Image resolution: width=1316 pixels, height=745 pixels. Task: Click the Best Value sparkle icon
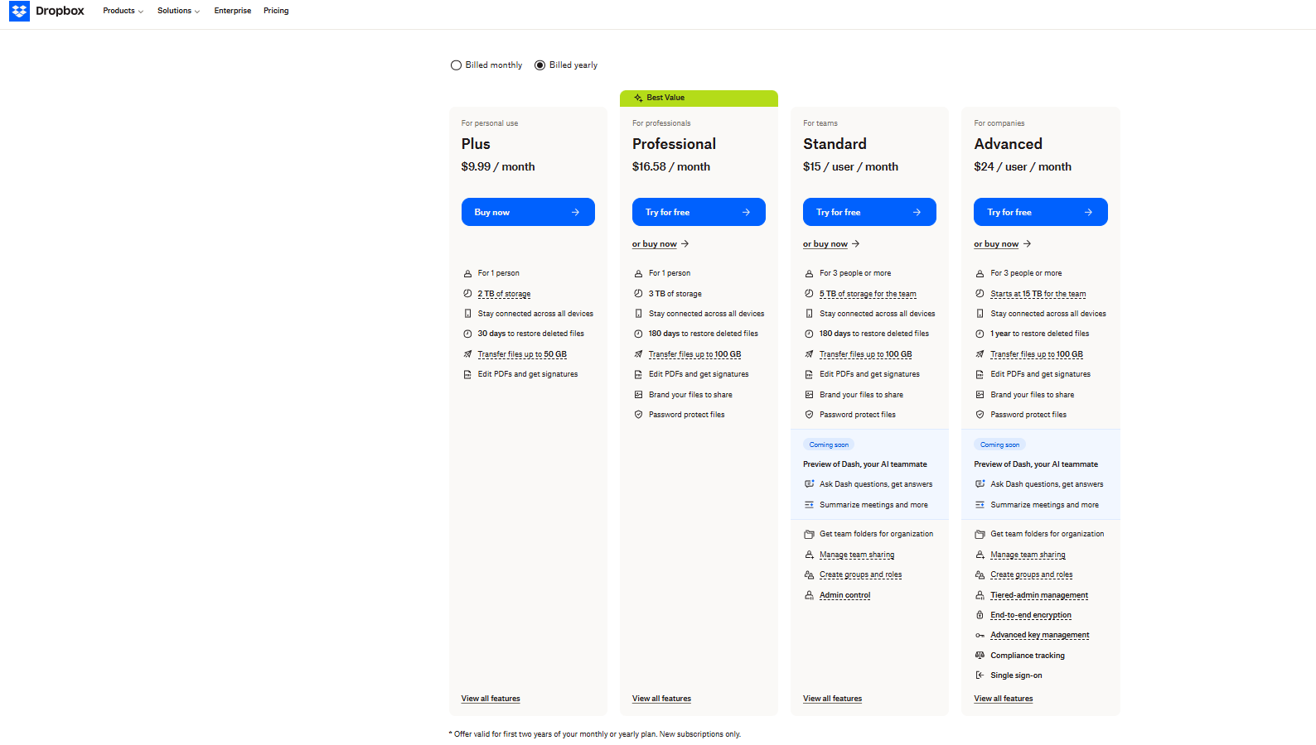pos(638,98)
